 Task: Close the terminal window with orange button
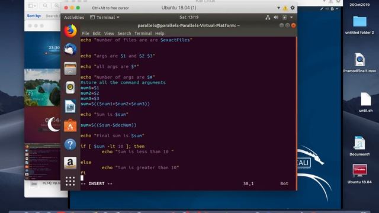(293, 25)
